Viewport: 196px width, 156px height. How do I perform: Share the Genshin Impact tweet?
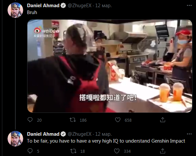(163, 151)
